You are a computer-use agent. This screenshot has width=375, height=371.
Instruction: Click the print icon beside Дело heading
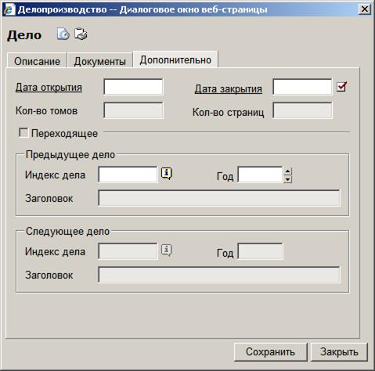81,34
